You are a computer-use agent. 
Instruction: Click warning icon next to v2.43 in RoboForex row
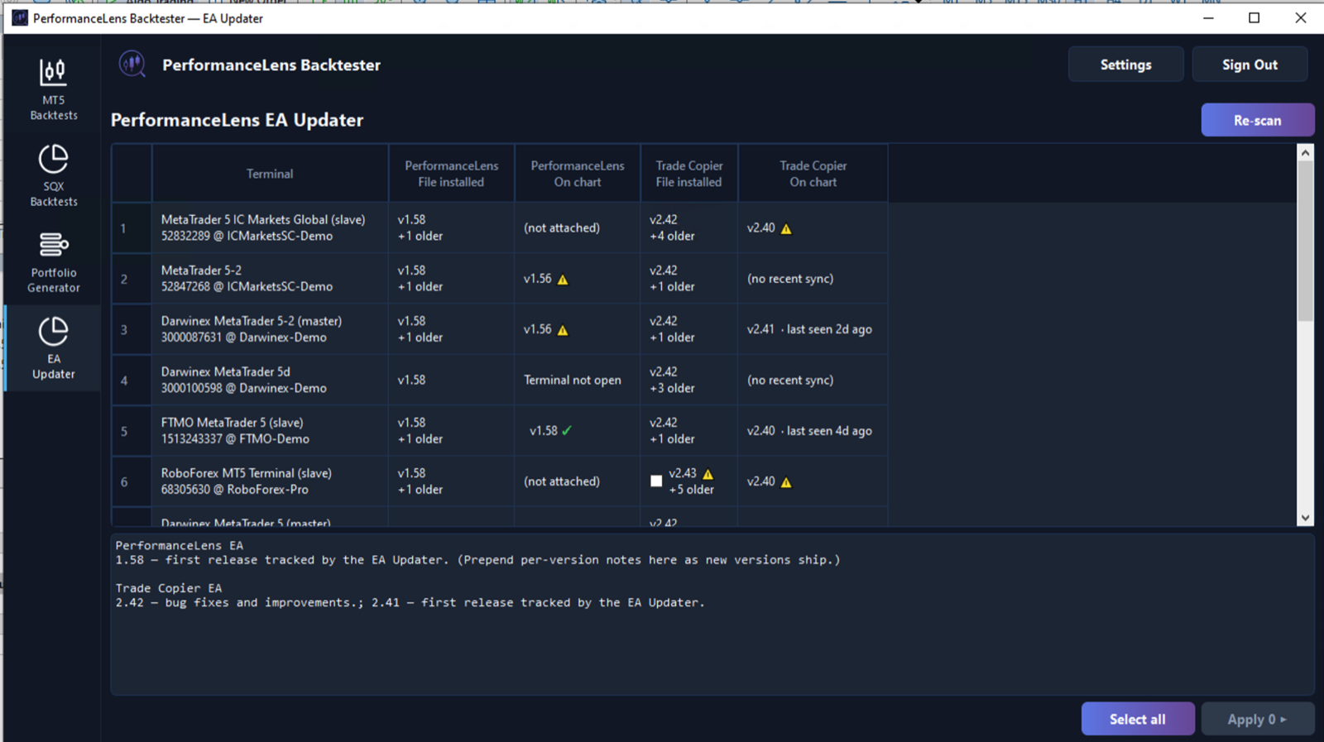[708, 474]
